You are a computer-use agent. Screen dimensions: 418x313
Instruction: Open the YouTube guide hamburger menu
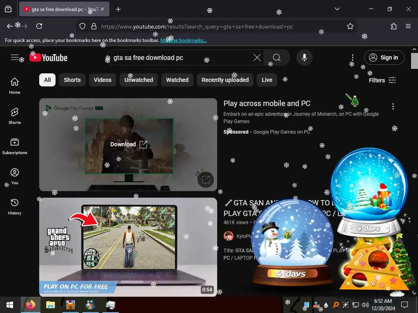(x=15, y=57)
